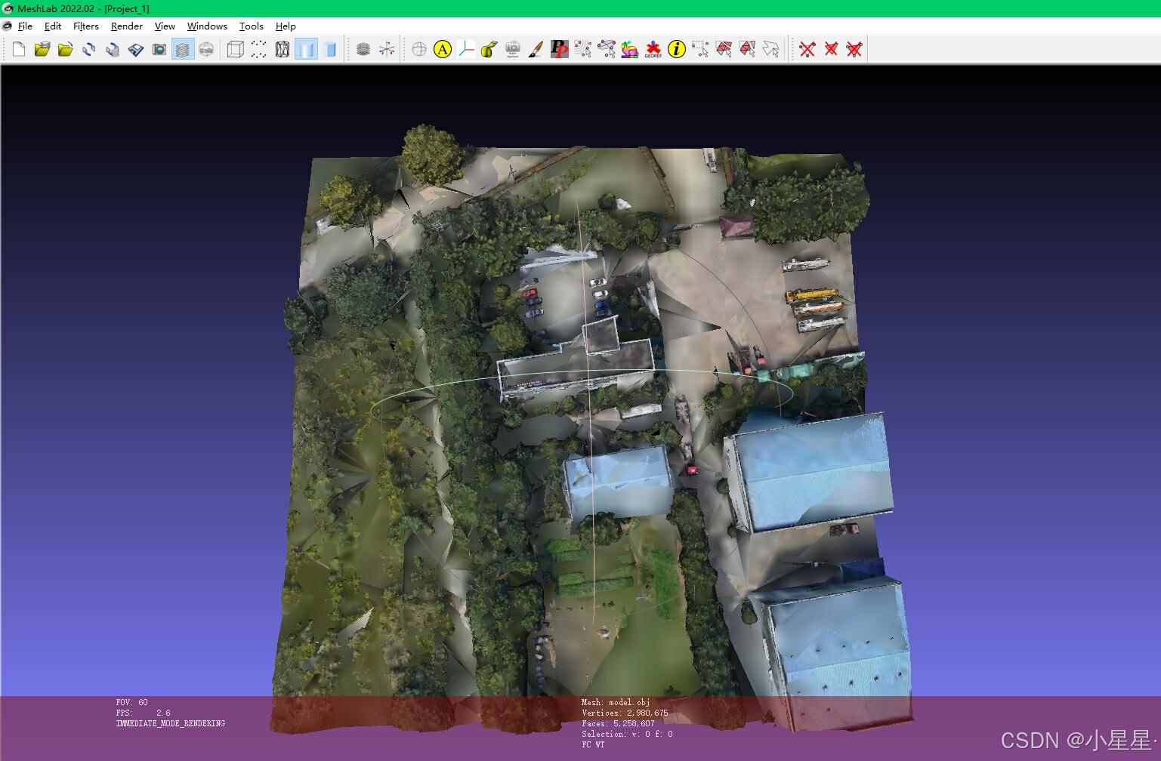Open the Tools menu
Image resolution: width=1161 pixels, height=761 pixels.
pyautogui.click(x=252, y=26)
